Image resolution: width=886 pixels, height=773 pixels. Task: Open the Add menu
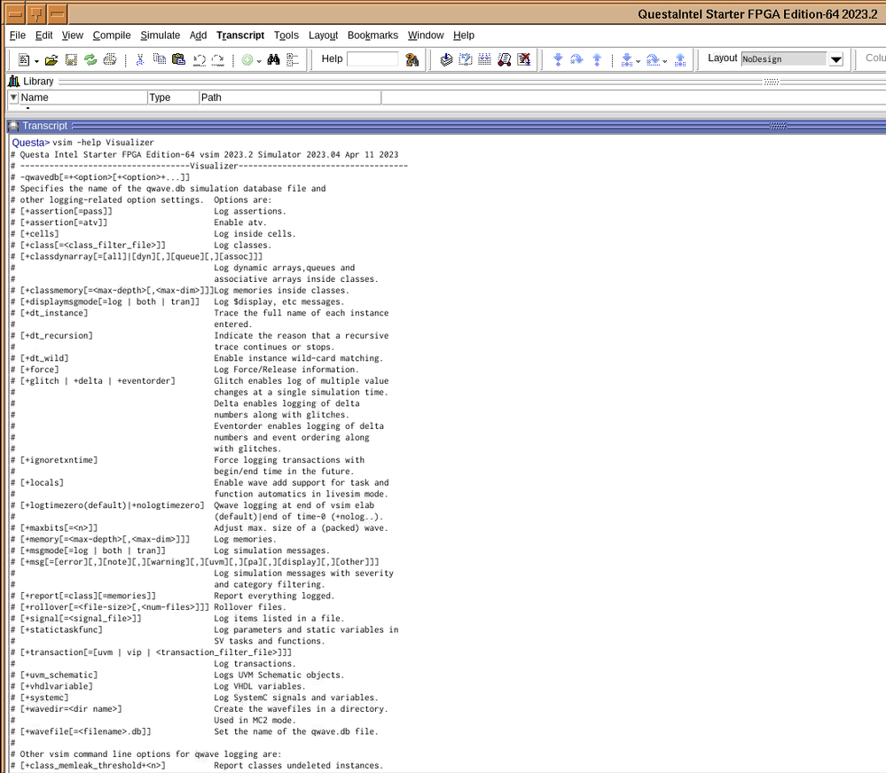pos(198,35)
